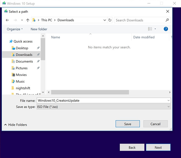
Task: Go up one folder level
Action: (x=28, y=20)
